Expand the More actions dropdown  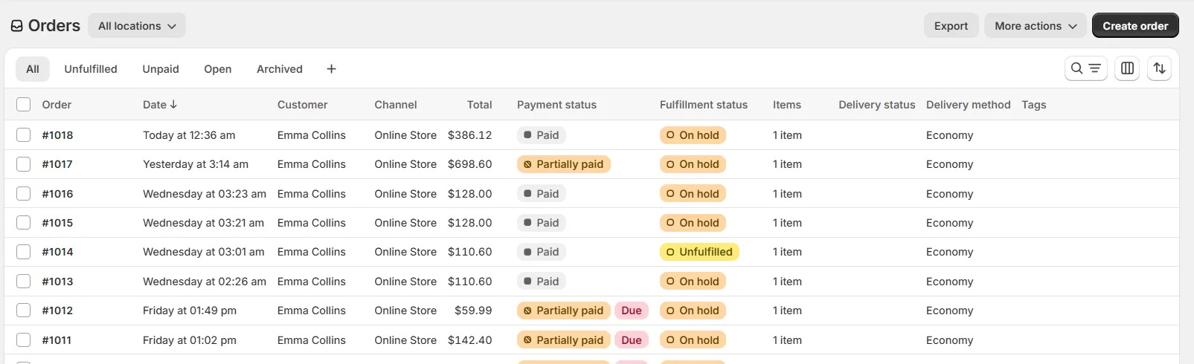tap(1035, 26)
